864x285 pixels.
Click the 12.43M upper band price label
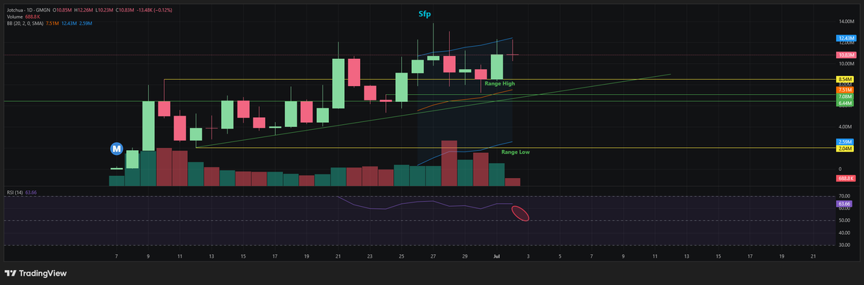pos(846,38)
